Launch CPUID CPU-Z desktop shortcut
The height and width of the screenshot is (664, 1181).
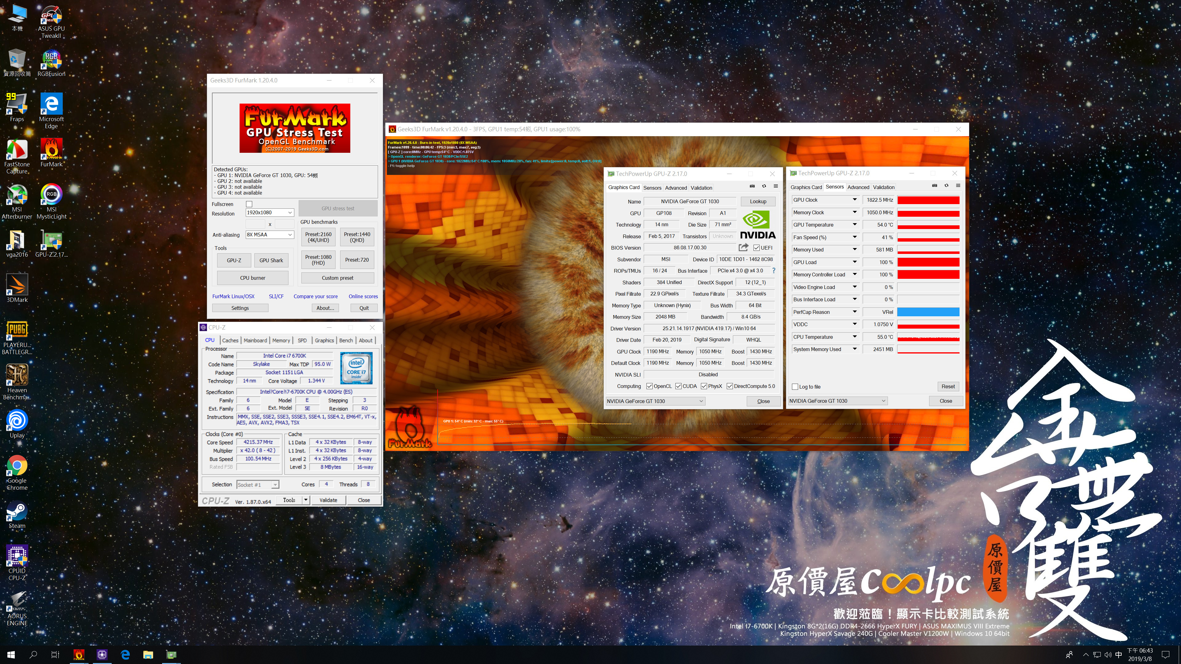[x=17, y=563]
